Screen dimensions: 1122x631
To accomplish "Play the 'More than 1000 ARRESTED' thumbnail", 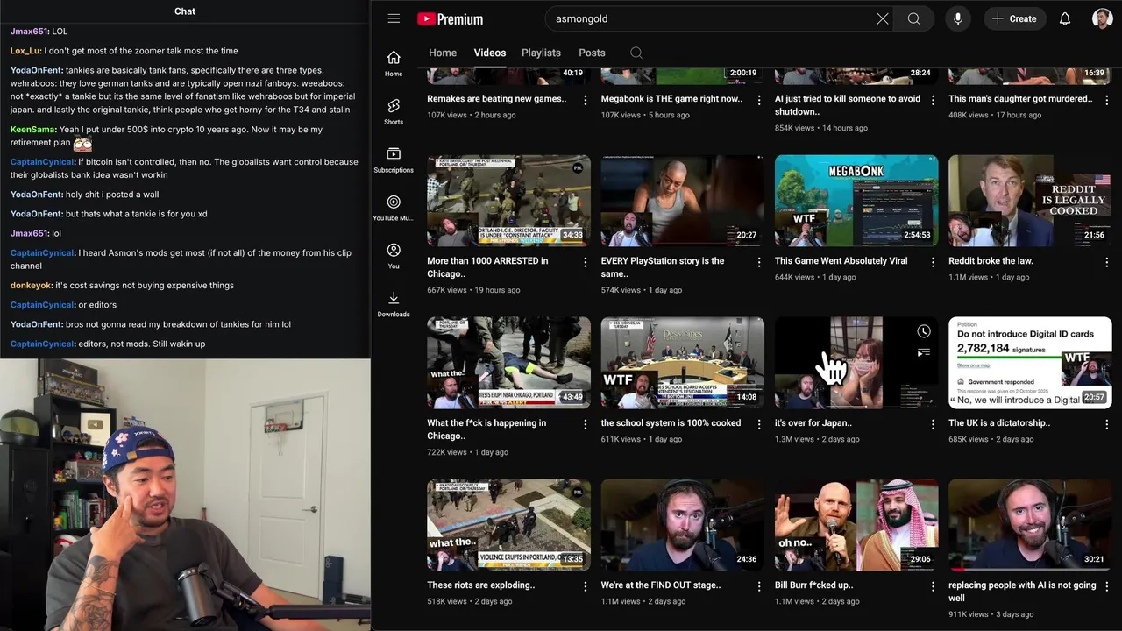I will coord(508,201).
